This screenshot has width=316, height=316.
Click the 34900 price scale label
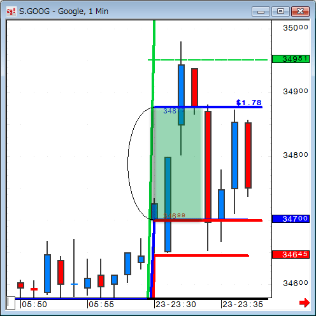(x=296, y=91)
